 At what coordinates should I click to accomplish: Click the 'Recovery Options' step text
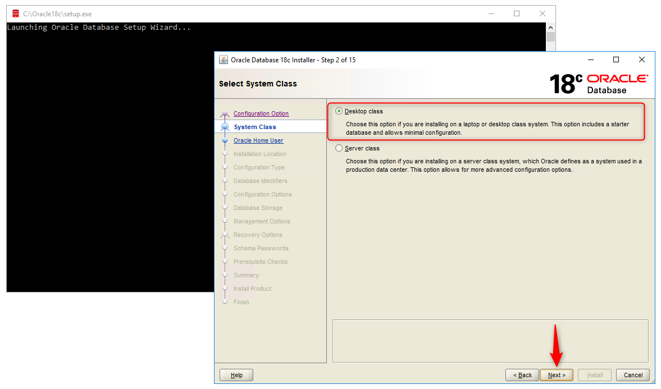(258, 235)
